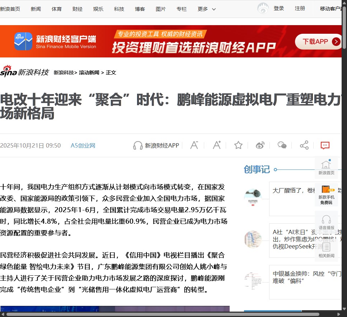The width and height of the screenshot is (347, 317).
Task: Click the horizontal scrollbar thumb
Action: pos(163,314)
